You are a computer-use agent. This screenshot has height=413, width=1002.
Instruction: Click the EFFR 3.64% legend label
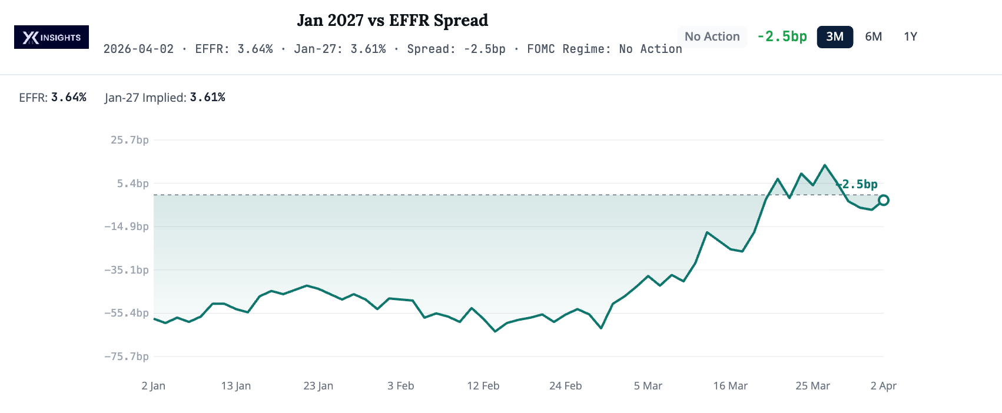click(x=53, y=98)
